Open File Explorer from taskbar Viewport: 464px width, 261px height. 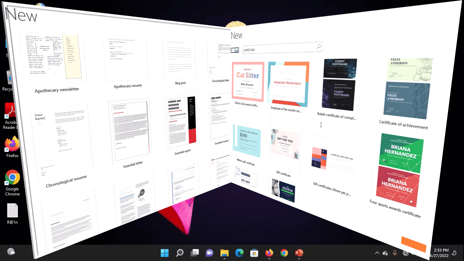224,253
